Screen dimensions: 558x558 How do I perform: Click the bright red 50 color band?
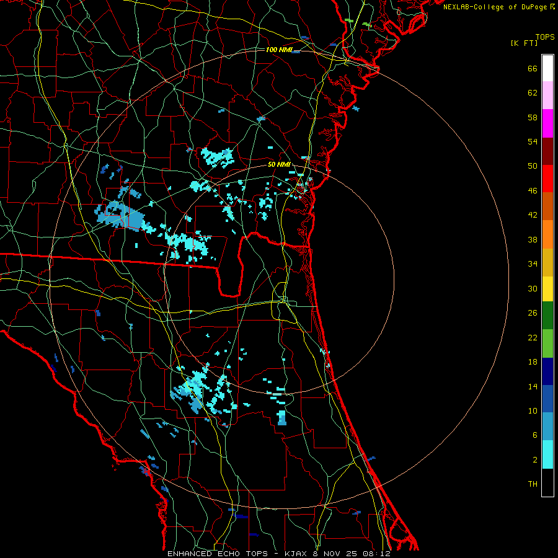547,179
